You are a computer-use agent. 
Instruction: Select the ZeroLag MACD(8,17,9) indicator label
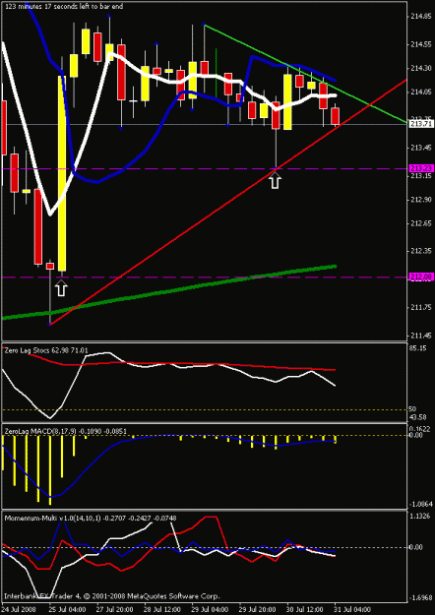(66, 431)
